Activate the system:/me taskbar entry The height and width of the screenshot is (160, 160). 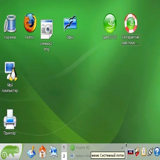click(x=80, y=156)
